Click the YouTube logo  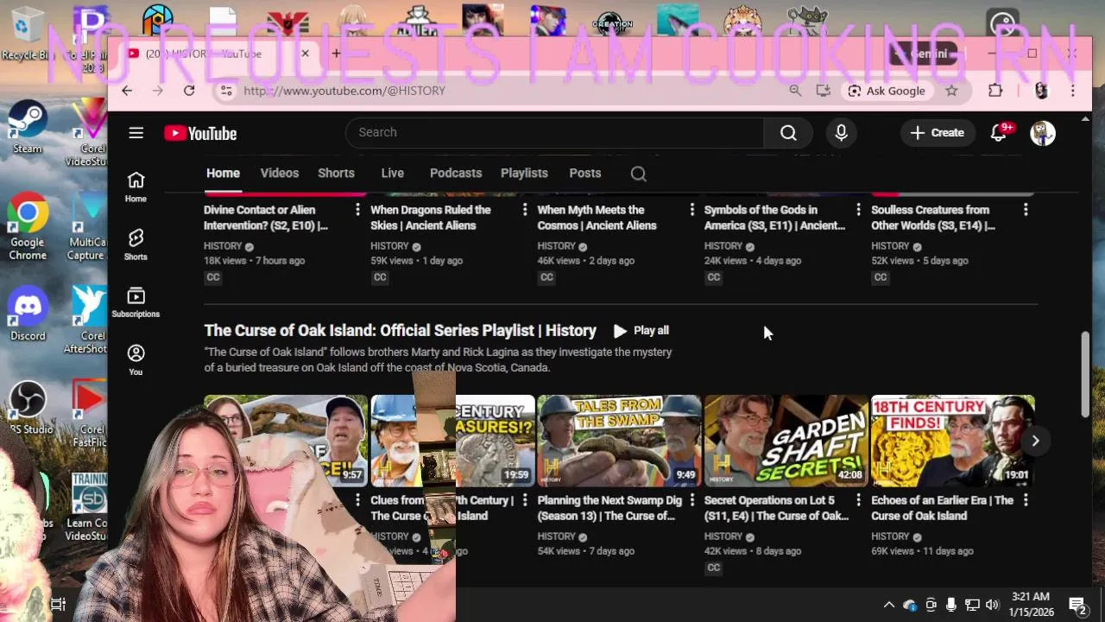point(200,133)
